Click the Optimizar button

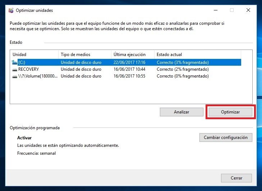click(x=230, y=112)
